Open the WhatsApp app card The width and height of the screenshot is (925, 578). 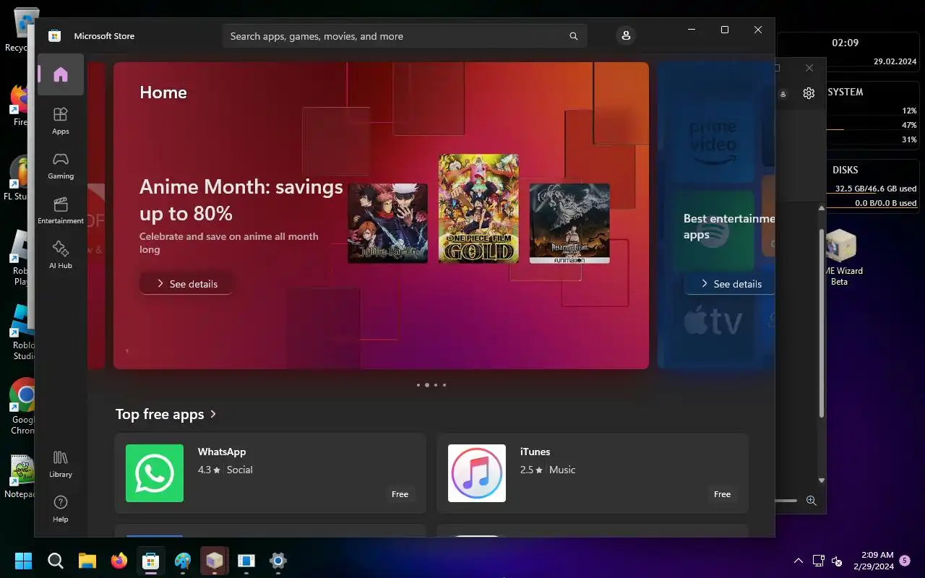270,473
